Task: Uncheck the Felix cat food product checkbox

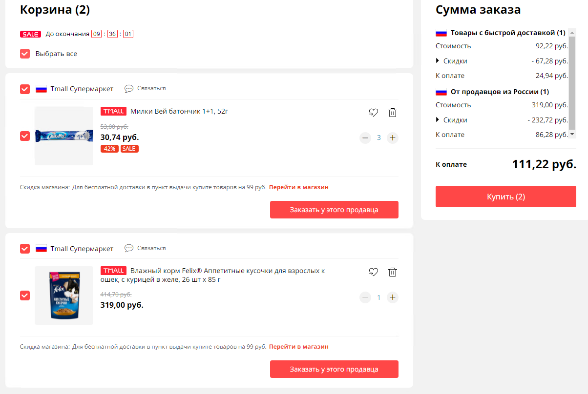Action: coord(25,295)
